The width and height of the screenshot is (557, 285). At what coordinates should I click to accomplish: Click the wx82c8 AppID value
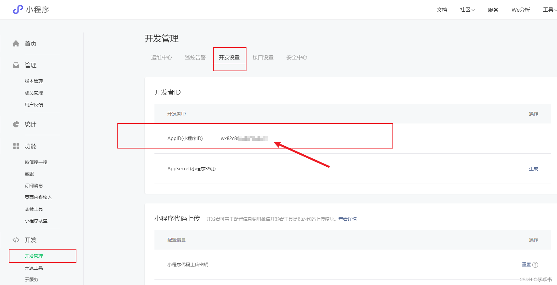tap(244, 138)
